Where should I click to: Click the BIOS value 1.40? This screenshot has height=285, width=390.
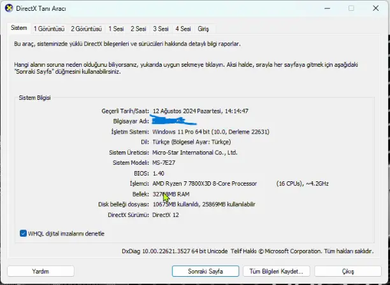pos(159,173)
